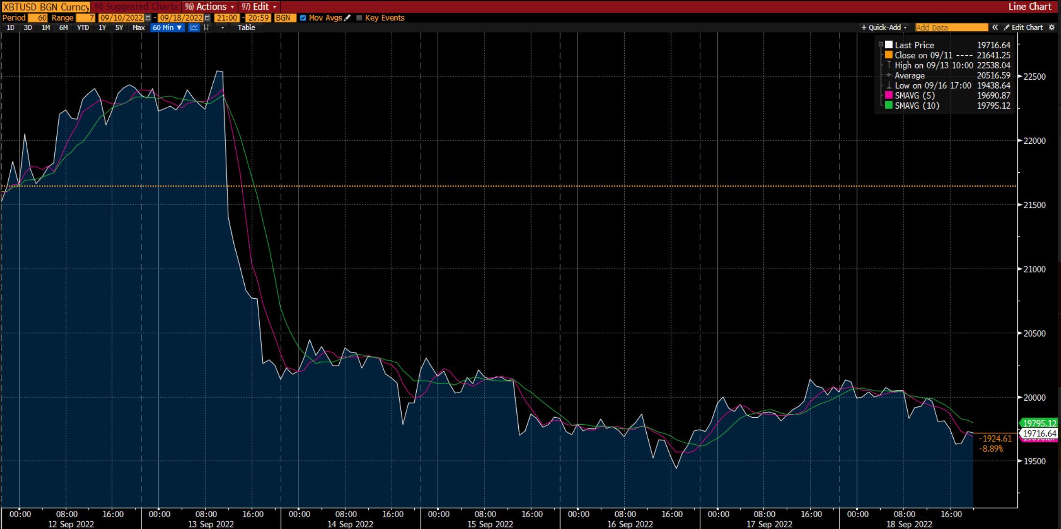Click the SMAVG (5) magenta color swatch
Viewport: 1061px width, 529px height.
[889, 96]
